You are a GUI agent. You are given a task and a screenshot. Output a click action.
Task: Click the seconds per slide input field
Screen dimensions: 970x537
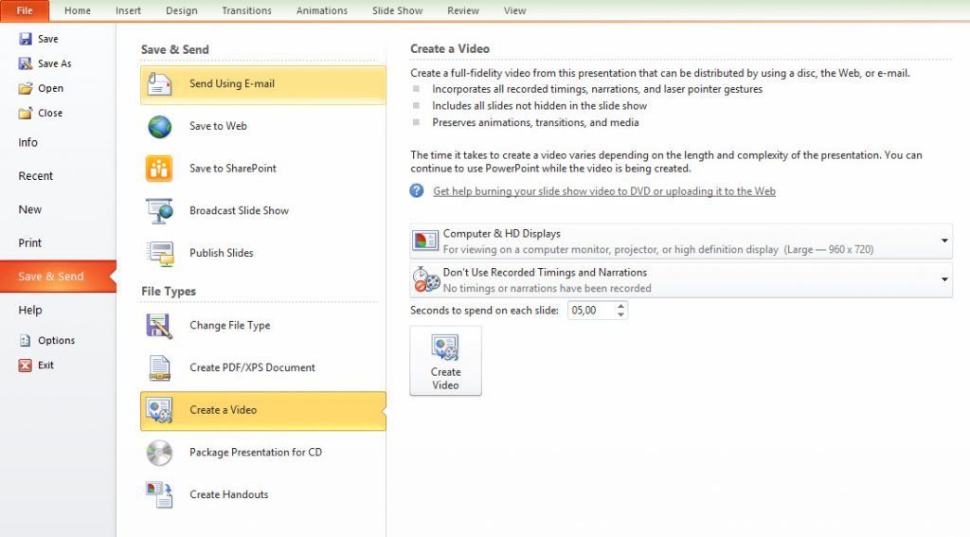[x=589, y=311]
